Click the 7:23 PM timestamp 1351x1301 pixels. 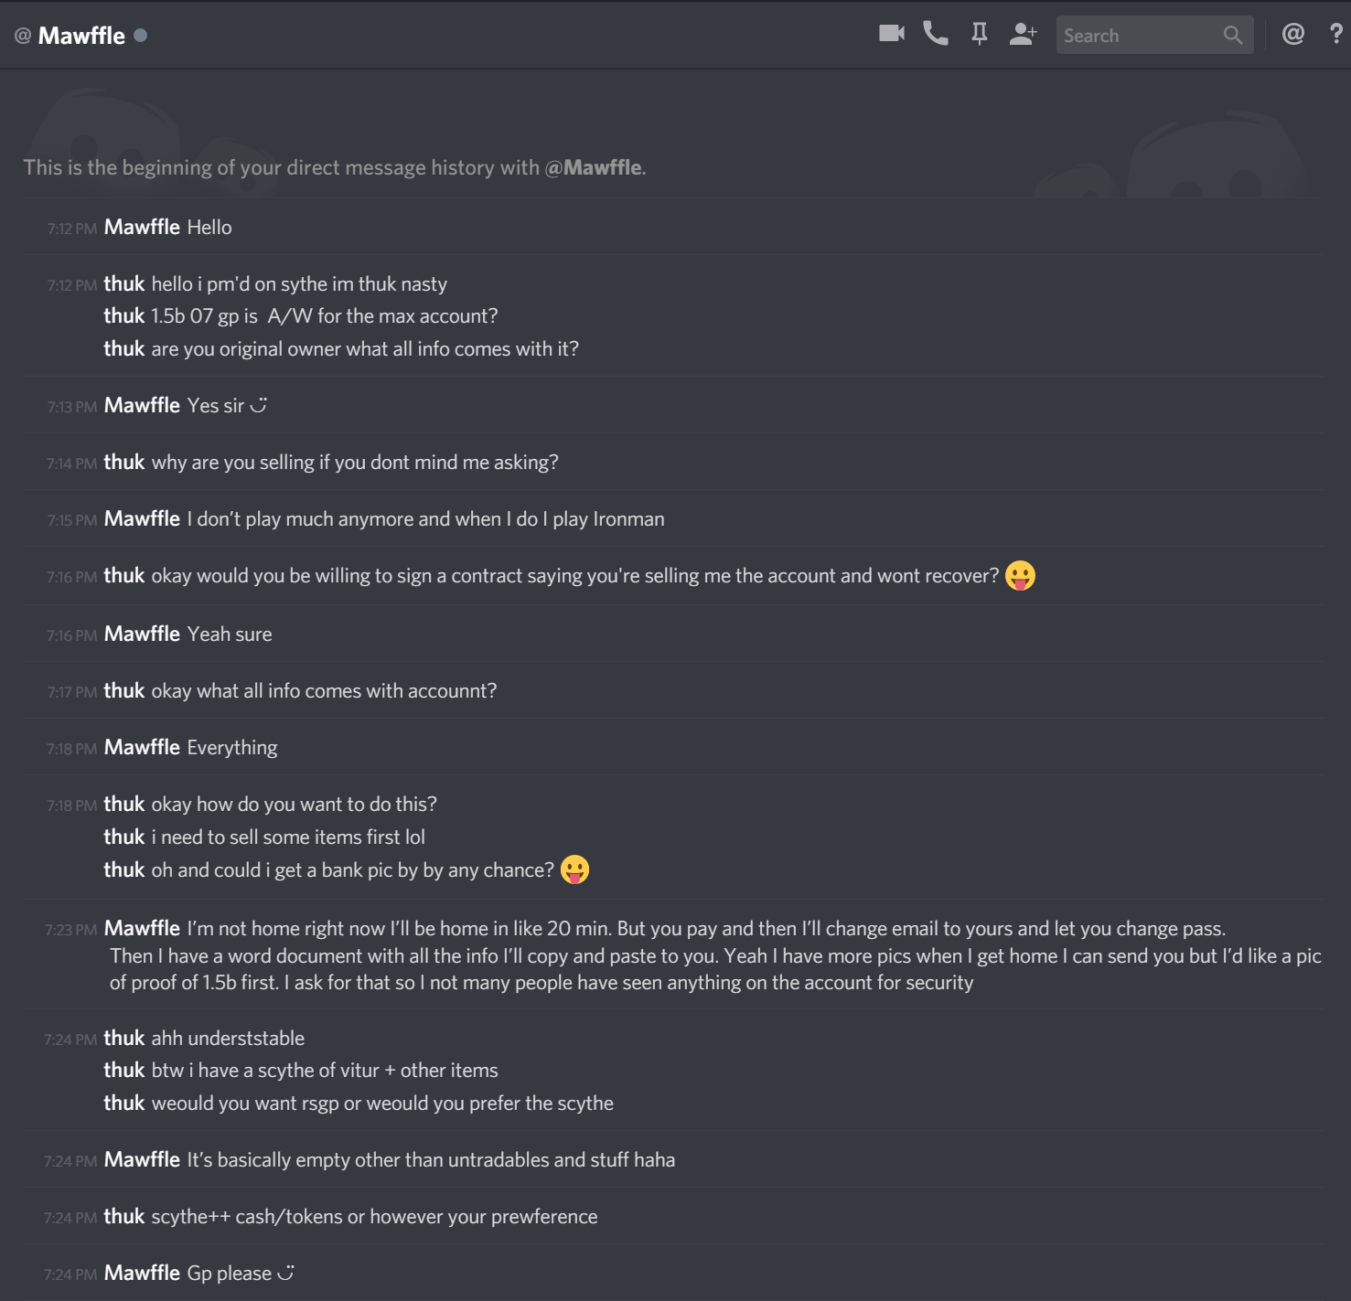pyautogui.click(x=71, y=930)
